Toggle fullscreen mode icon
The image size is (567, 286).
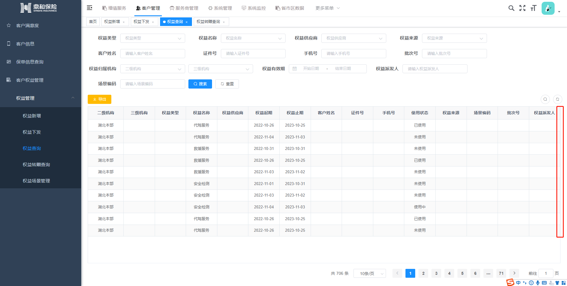tap(522, 8)
